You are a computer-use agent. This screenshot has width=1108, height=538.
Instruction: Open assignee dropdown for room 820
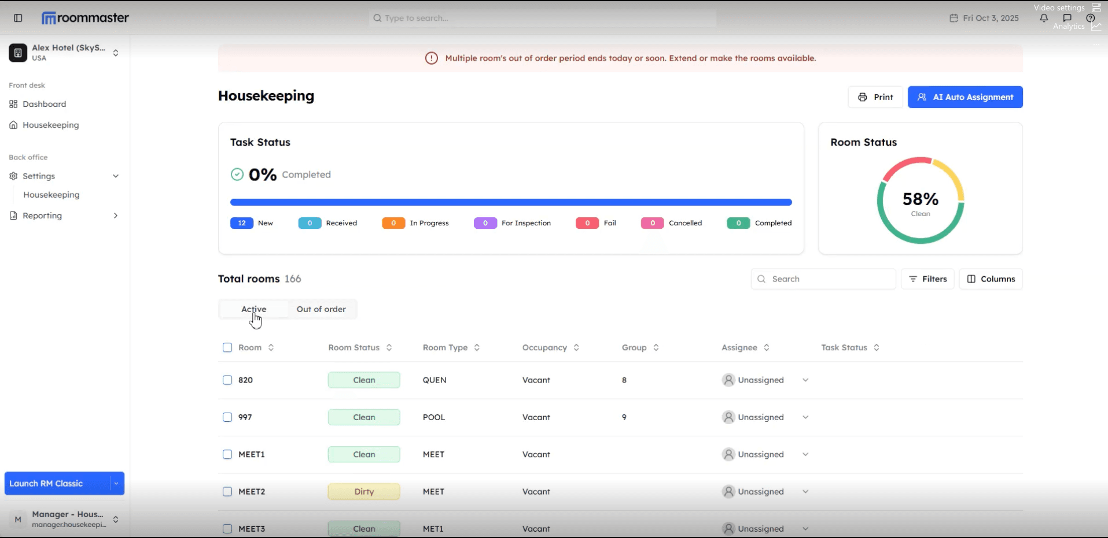coord(805,380)
